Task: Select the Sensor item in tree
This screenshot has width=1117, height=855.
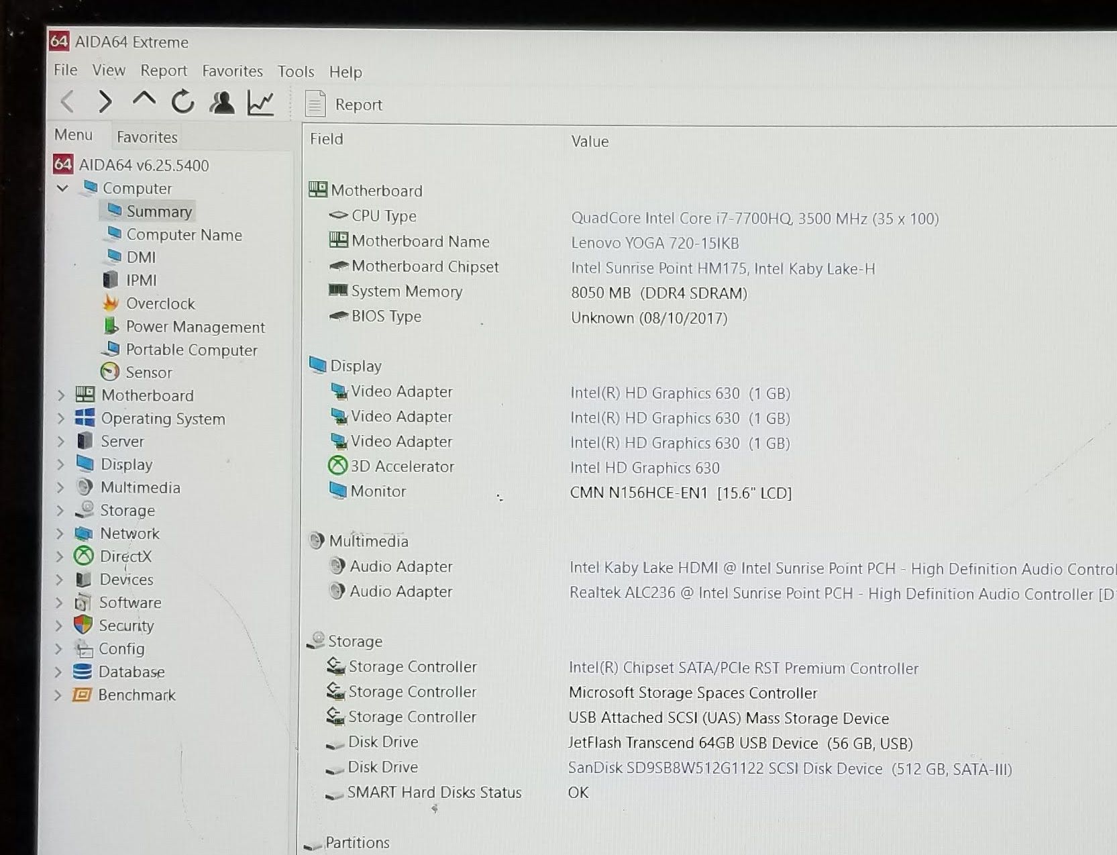Action: [x=148, y=372]
